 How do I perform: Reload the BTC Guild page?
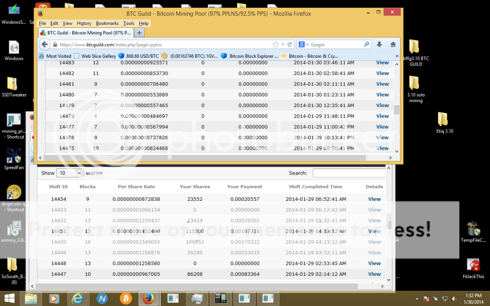click(290, 44)
